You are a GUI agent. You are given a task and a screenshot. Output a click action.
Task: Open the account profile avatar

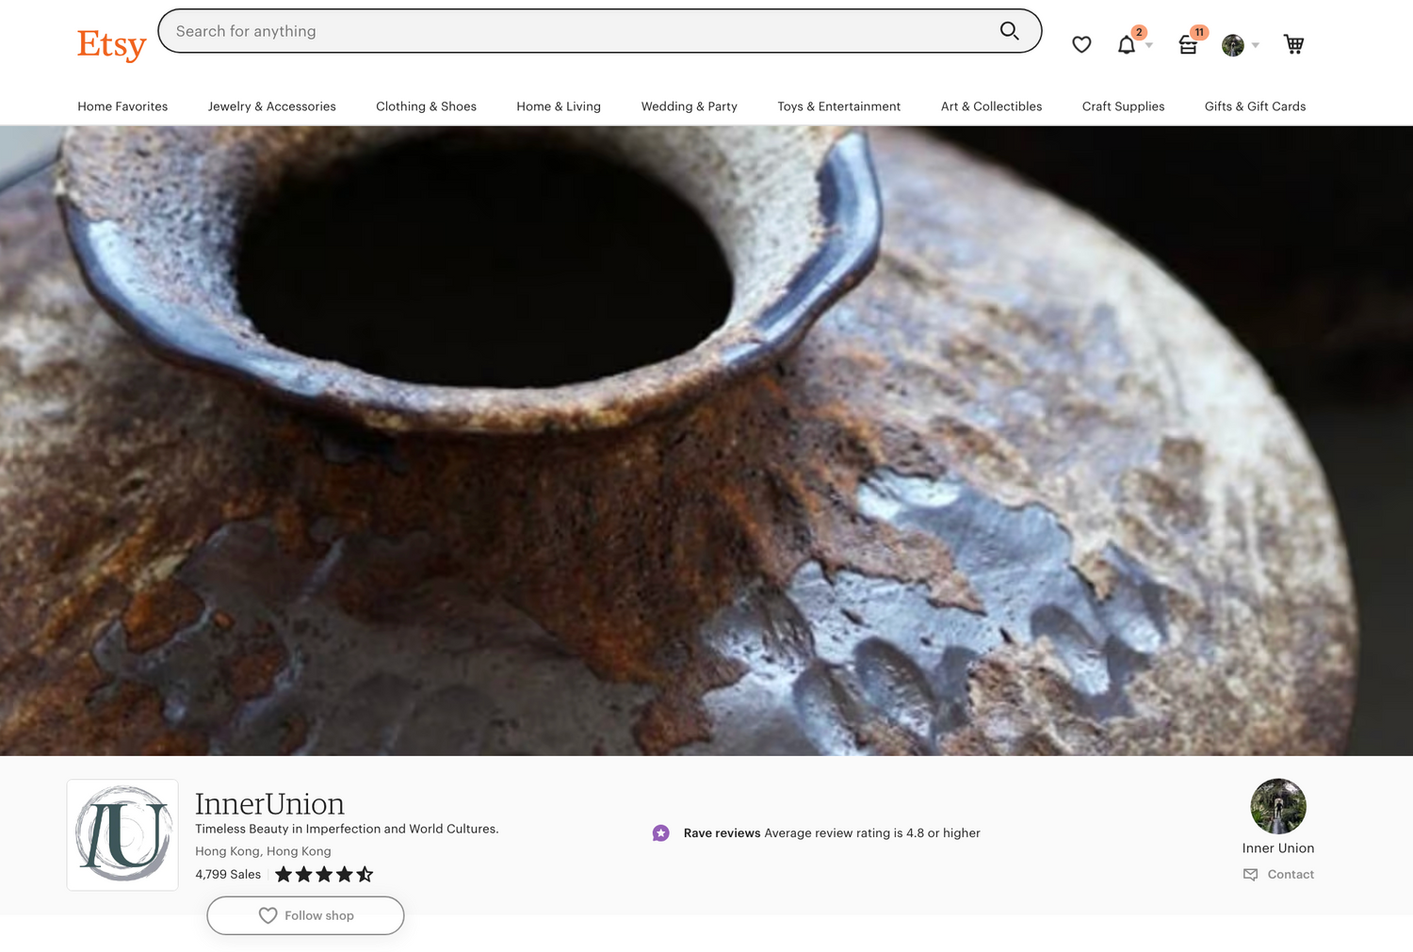pyautogui.click(x=1233, y=45)
